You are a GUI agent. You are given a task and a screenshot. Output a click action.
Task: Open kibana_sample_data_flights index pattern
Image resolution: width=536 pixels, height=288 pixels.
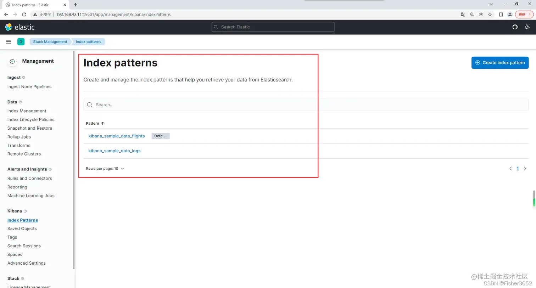tap(117, 136)
